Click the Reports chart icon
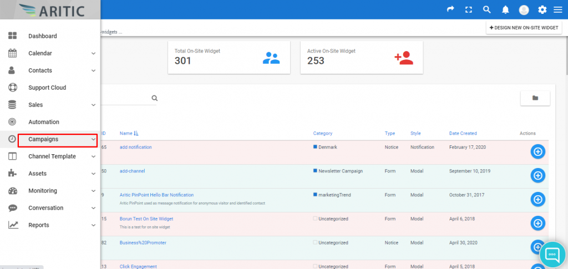 tap(13, 225)
